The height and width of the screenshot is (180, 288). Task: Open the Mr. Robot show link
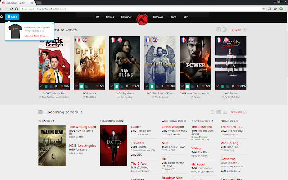[x=198, y=164]
